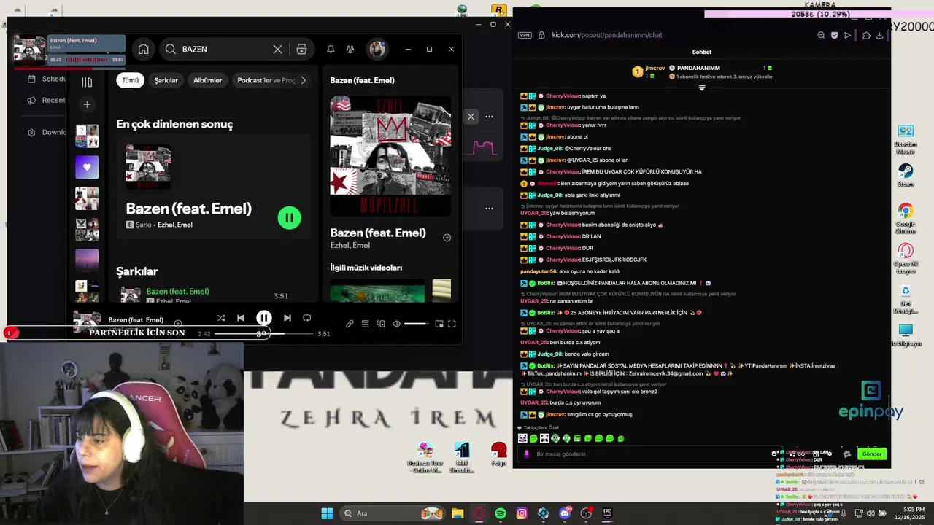Toggle repeat in Spotify player
This screenshot has height=525, width=934.
pos(306,318)
